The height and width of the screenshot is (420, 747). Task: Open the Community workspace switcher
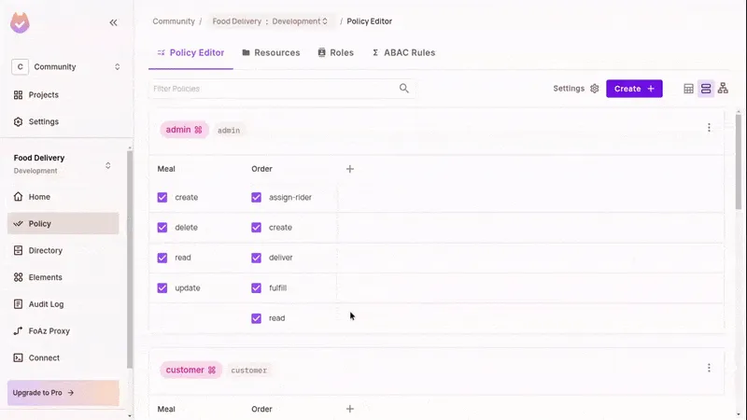coord(66,66)
